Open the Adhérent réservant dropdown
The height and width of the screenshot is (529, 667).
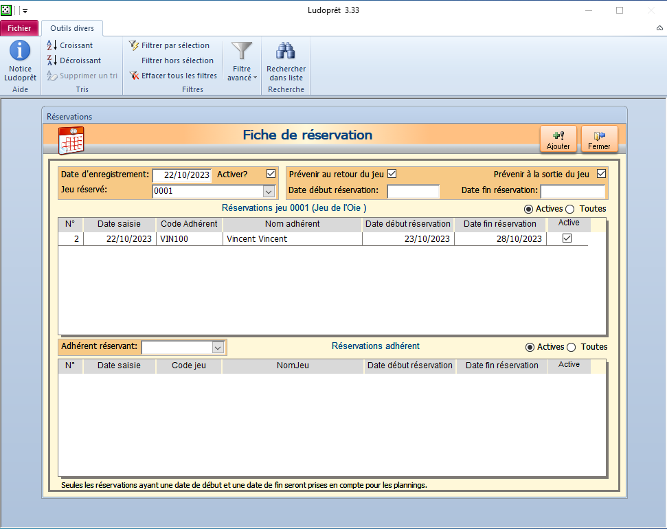[218, 348]
